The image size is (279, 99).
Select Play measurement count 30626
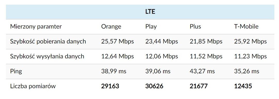click(x=154, y=86)
